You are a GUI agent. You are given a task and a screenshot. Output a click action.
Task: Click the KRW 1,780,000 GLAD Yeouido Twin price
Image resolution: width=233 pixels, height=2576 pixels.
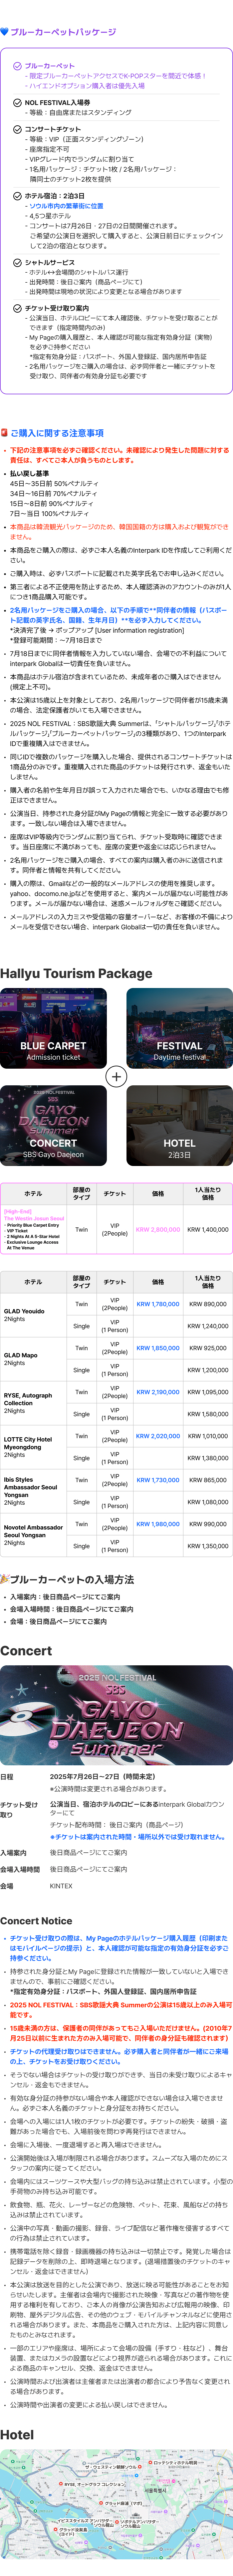coord(158,1304)
